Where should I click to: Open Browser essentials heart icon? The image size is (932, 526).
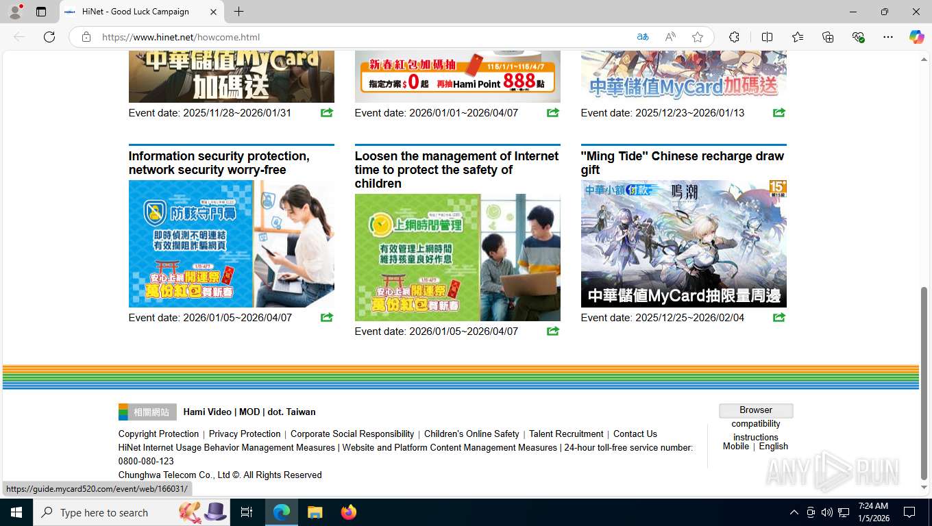pos(858,37)
